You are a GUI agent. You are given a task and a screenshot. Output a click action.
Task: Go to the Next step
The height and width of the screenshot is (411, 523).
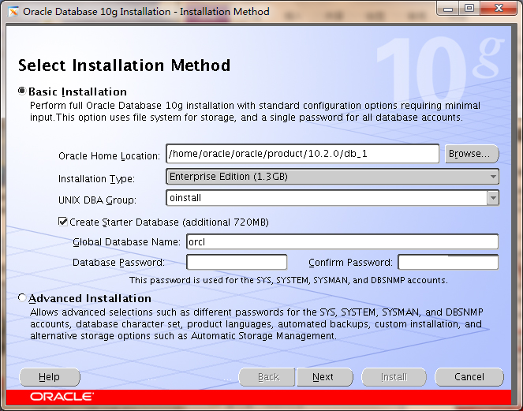(324, 377)
